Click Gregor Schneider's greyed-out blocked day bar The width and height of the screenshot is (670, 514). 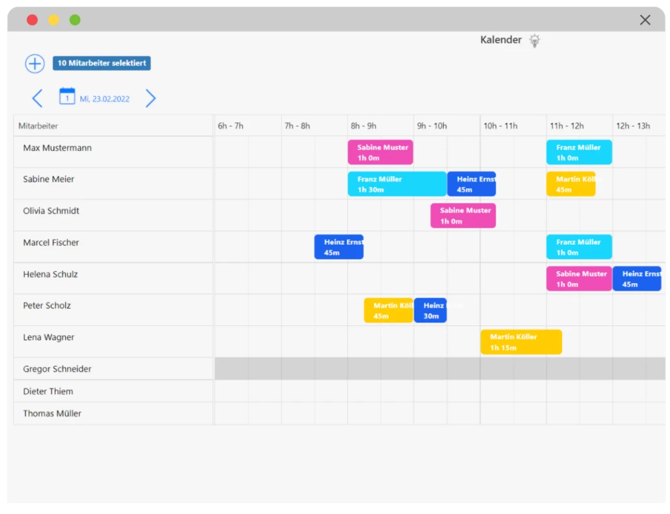coord(440,369)
